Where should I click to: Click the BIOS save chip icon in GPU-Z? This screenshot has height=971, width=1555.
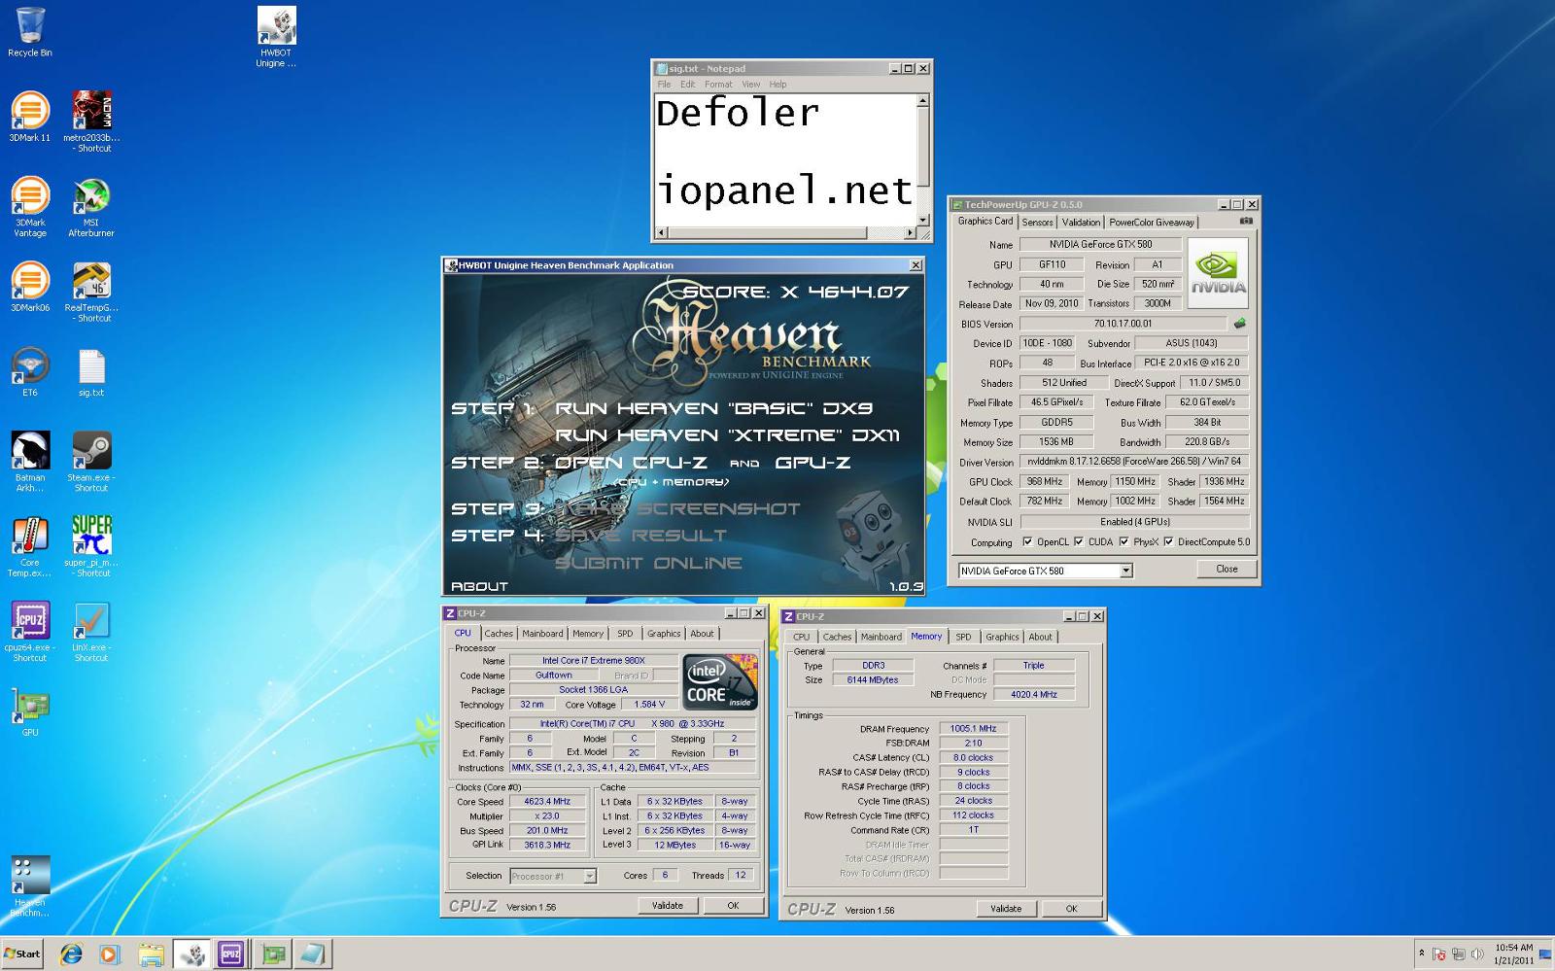(1239, 324)
